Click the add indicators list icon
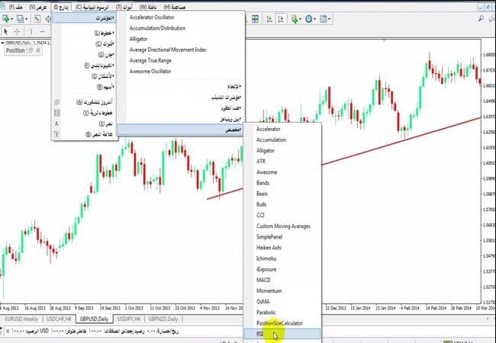The height and width of the screenshot is (343, 496). click(295, 19)
